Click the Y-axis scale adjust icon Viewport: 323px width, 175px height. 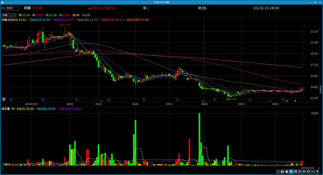[x=300, y=172]
